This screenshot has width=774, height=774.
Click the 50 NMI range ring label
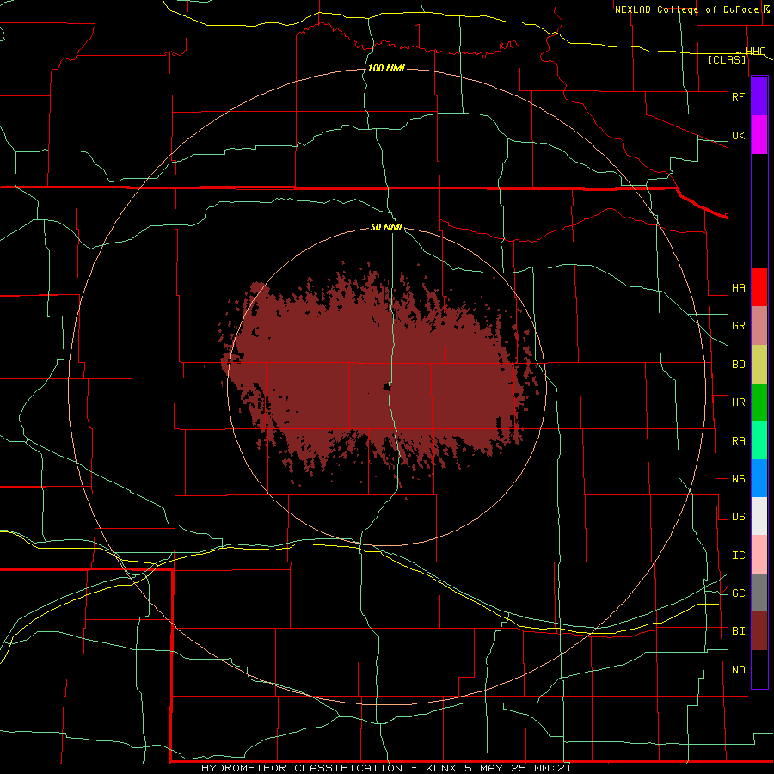pos(386,227)
